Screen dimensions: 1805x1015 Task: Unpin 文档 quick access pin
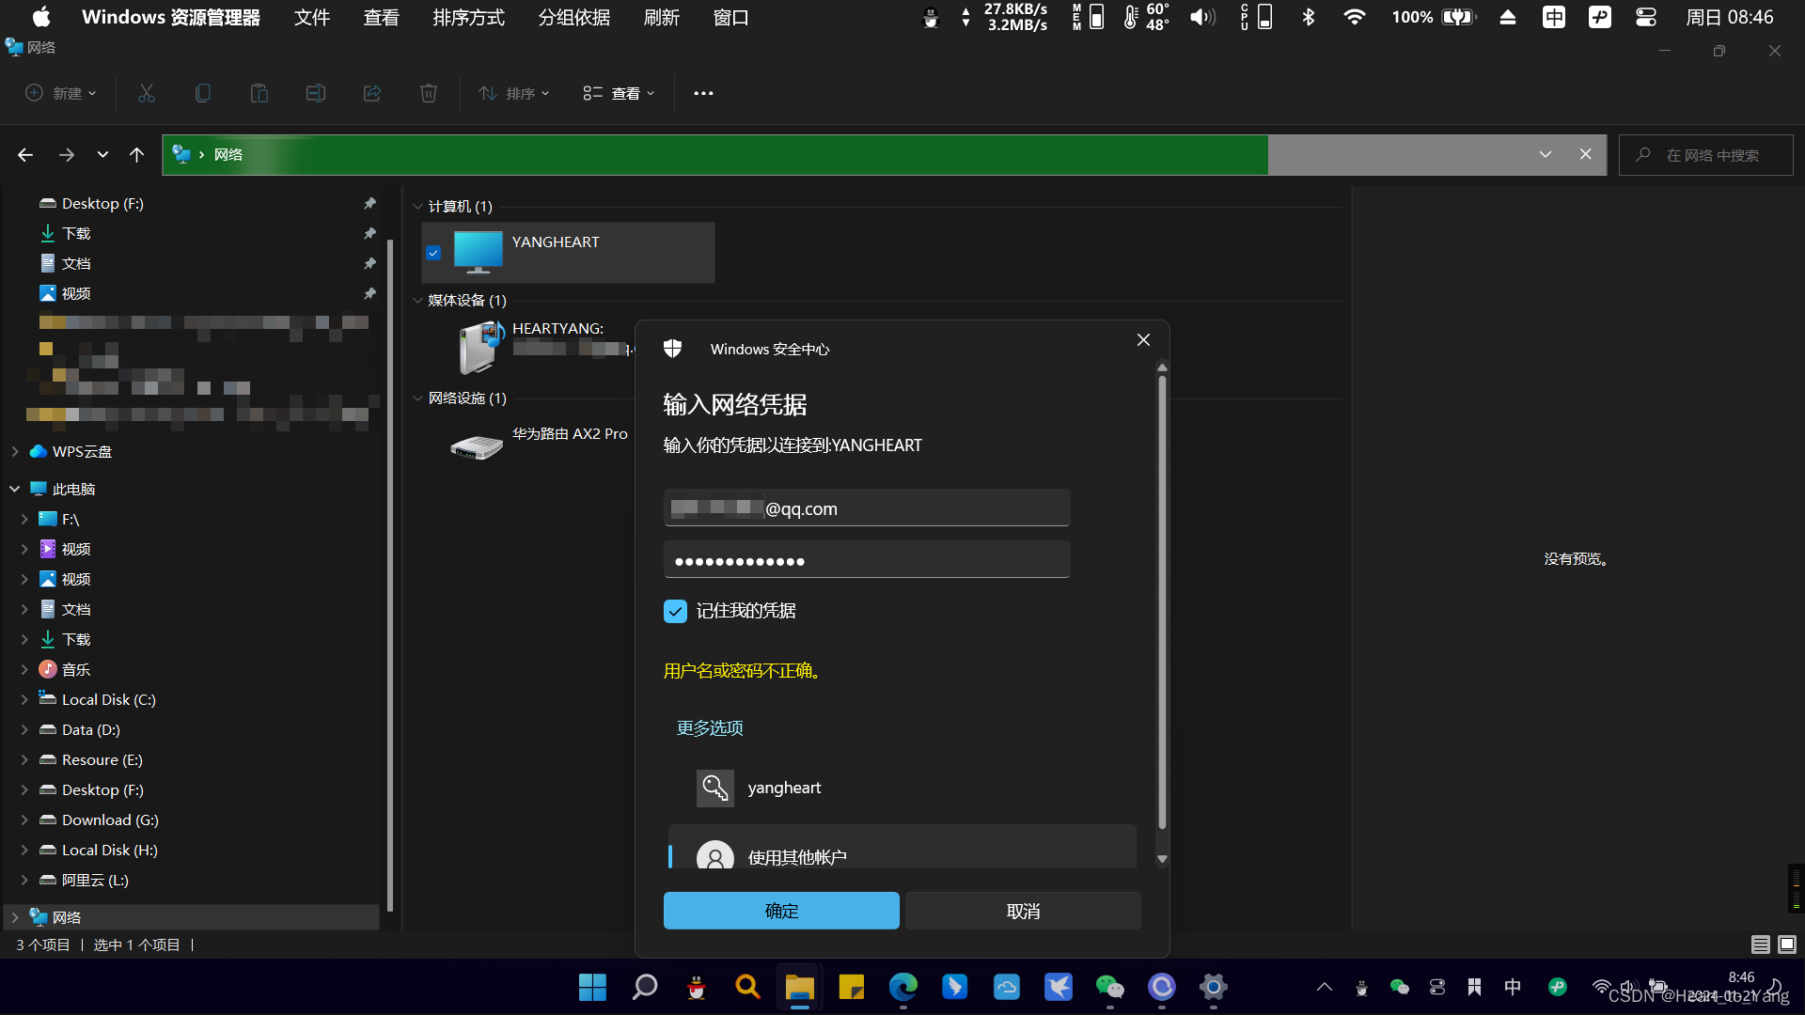pyautogui.click(x=370, y=263)
